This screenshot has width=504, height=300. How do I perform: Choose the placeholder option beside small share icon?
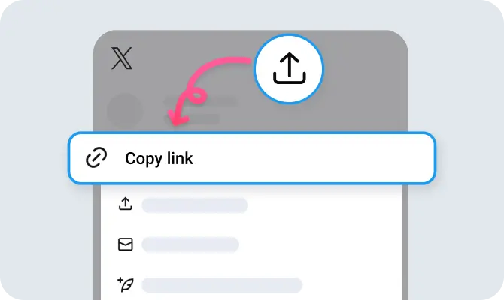click(x=195, y=205)
